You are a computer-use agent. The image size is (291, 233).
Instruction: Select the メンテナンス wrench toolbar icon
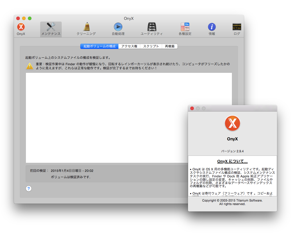51,27
